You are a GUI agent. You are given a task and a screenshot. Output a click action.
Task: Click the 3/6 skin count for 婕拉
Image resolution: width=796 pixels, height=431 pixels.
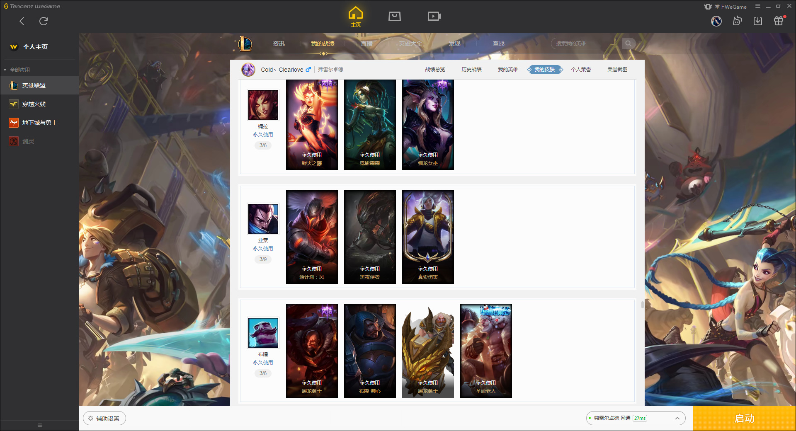click(263, 145)
